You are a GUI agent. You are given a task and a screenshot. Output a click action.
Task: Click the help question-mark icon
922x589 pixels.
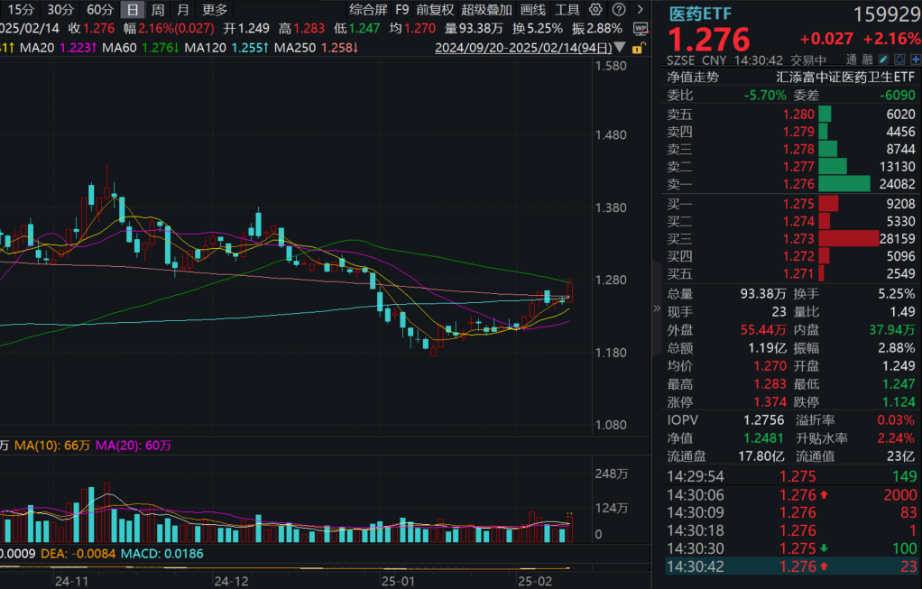619,10
